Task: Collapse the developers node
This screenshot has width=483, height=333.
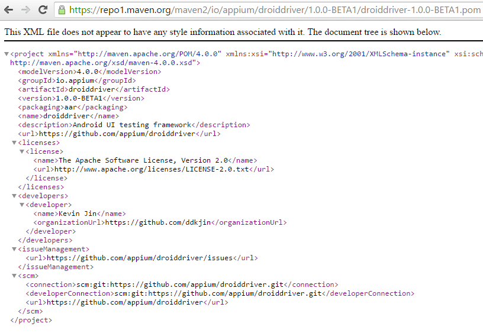Action: [14, 196]
